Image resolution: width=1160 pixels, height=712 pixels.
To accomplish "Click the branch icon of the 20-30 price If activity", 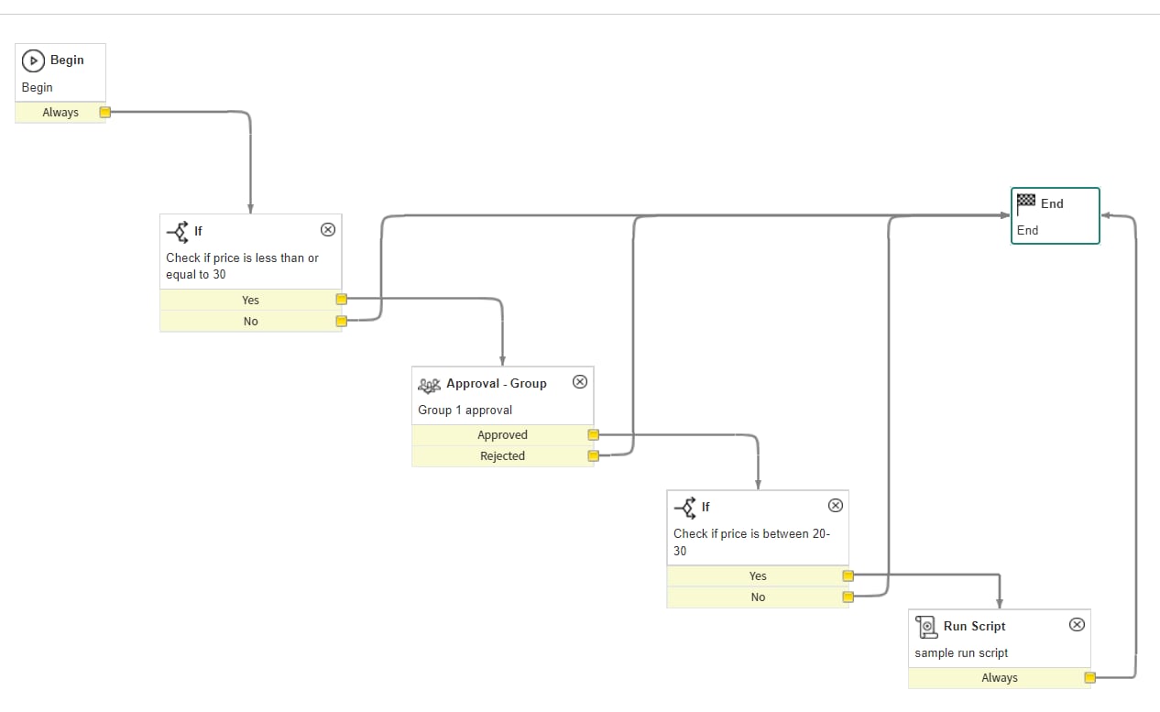I will [x=685, y=507].
